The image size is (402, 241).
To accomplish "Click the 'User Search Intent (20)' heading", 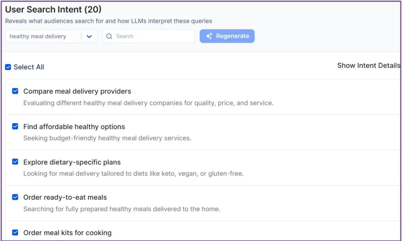I will 53,9.
